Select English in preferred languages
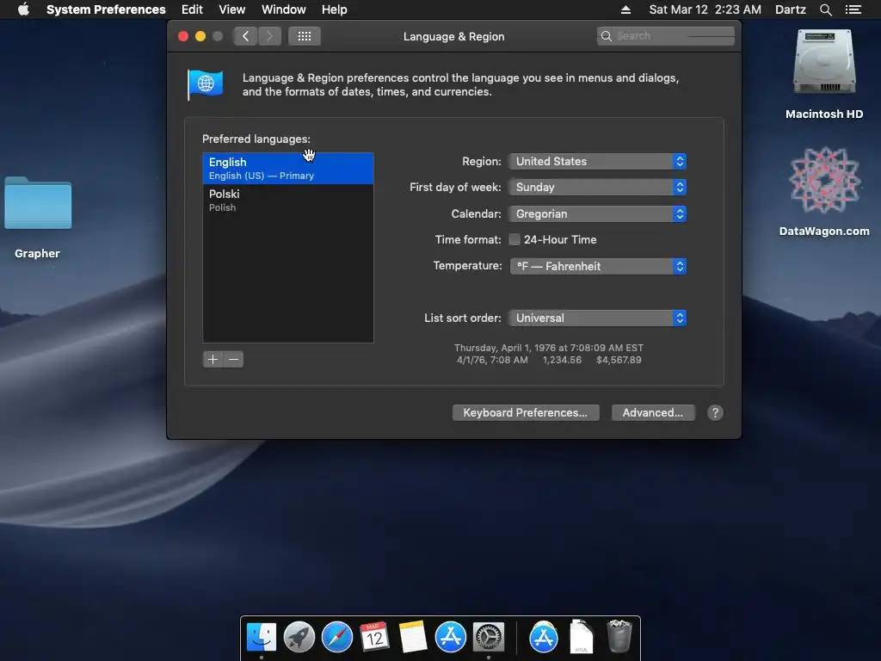 pyautogui.click(x=287, y=168)
